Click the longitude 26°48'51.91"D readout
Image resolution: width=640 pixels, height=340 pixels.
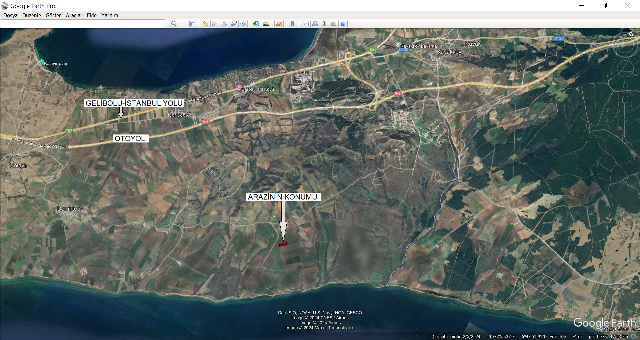click(x=533, y=336)
